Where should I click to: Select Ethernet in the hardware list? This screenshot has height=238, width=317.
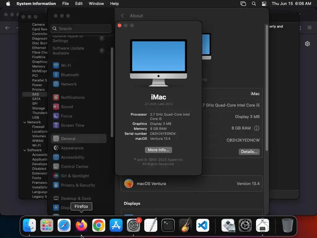click(39, 48)
